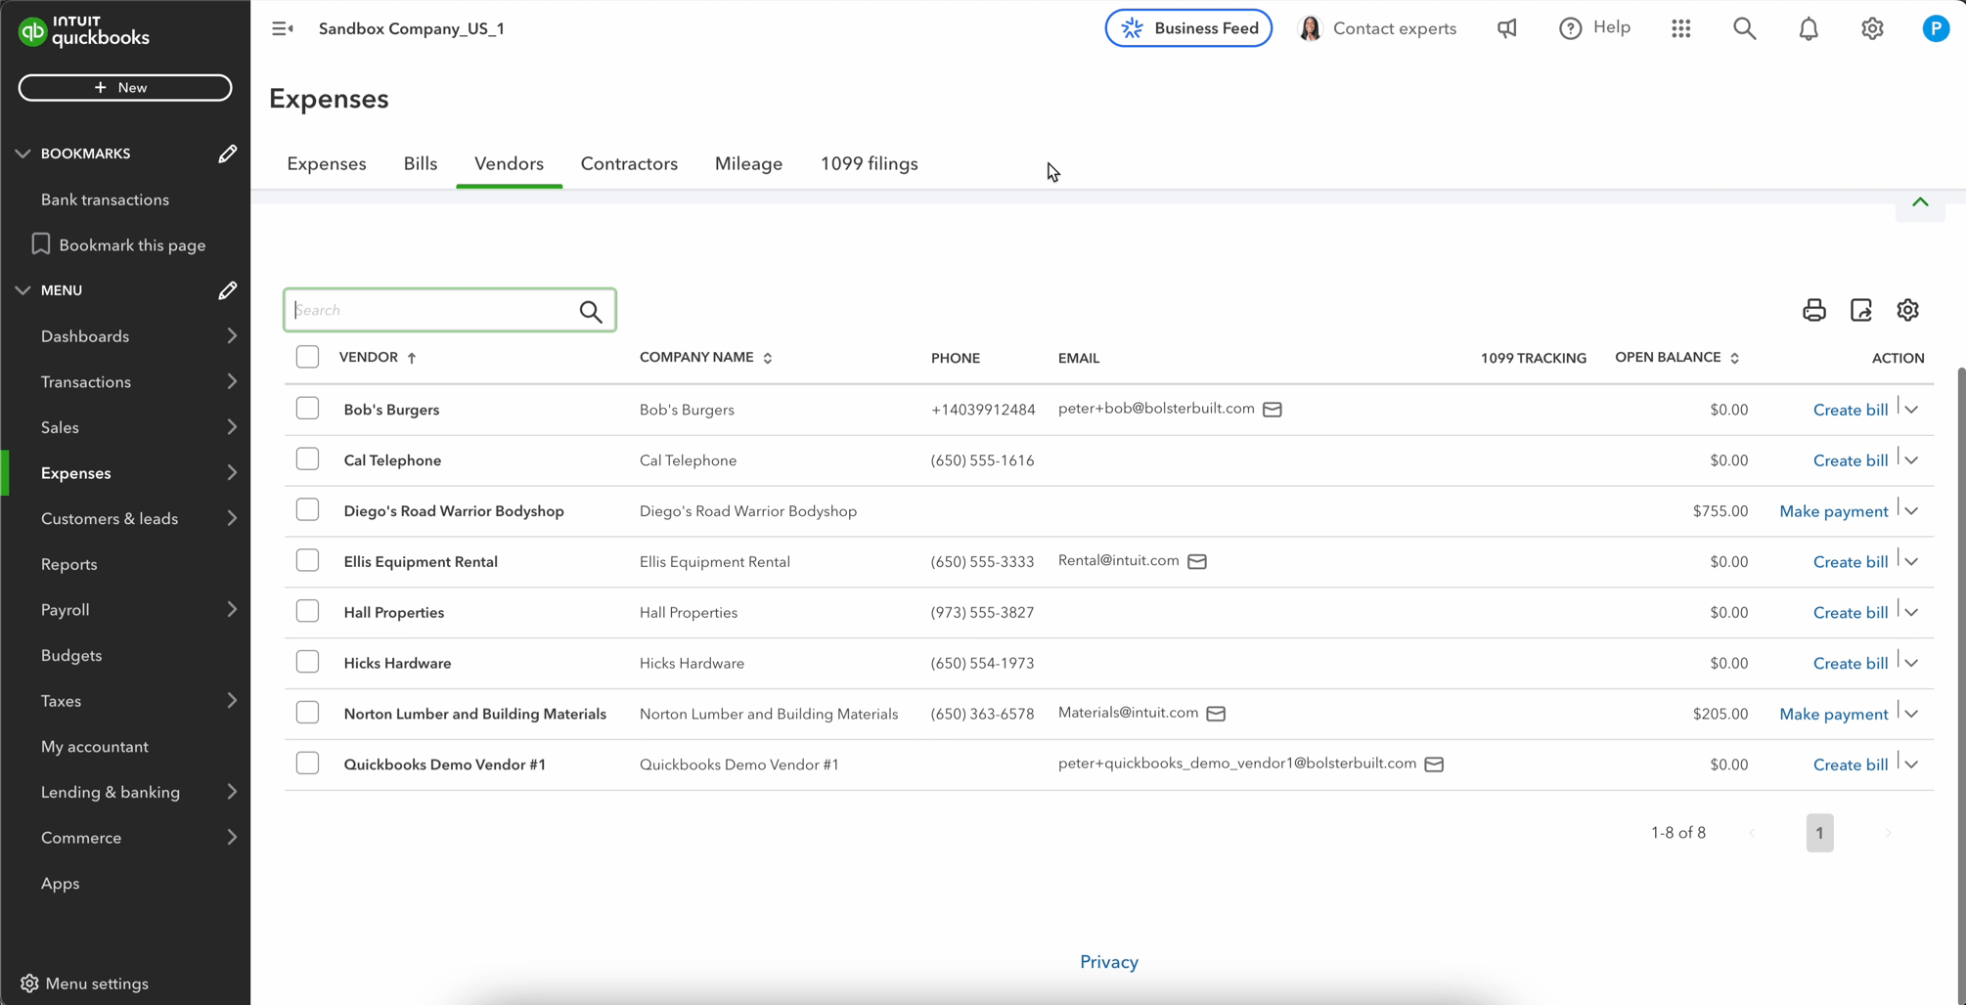Print the vendor list

click(x=1814, y=310)
